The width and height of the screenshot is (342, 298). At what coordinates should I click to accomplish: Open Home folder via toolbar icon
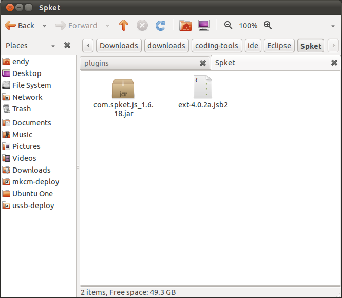click(185, 25)
